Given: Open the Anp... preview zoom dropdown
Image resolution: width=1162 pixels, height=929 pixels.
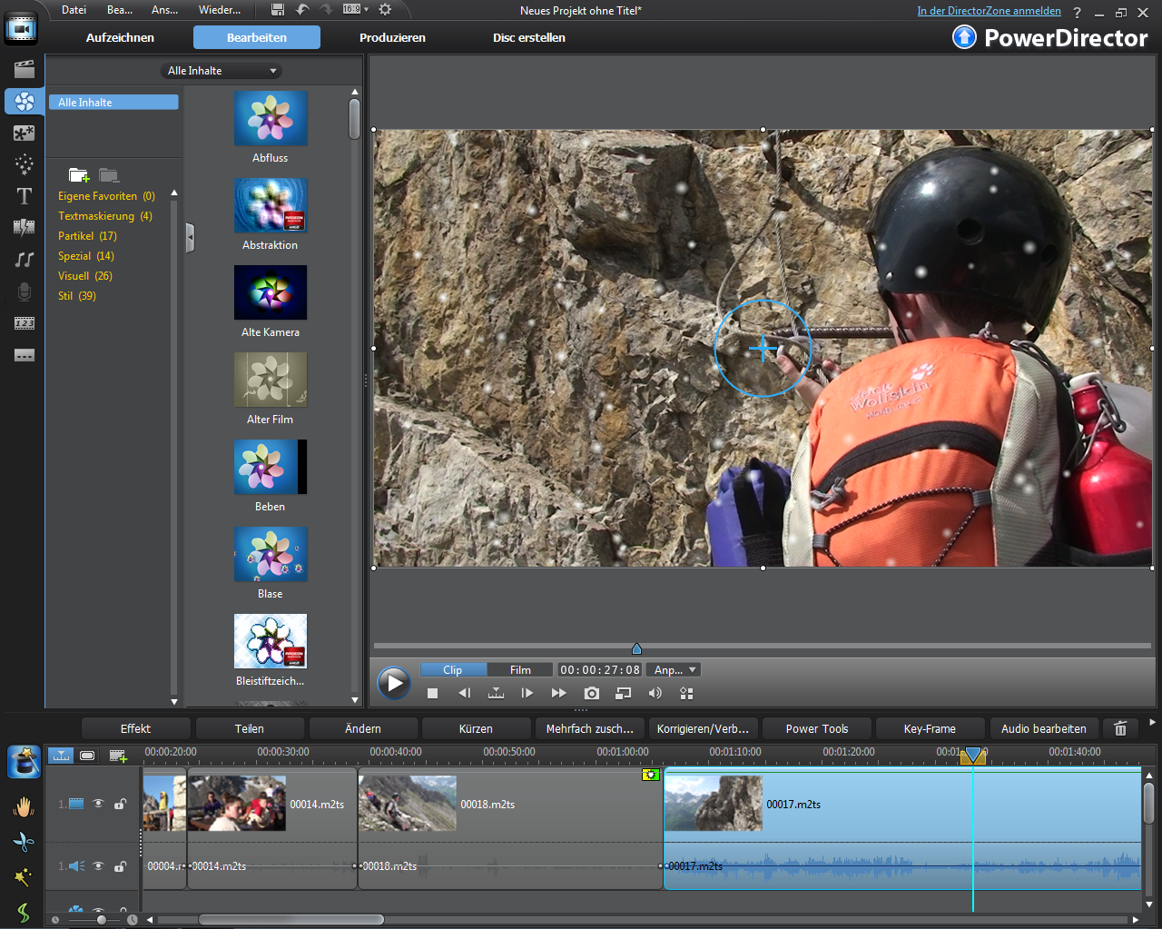Looking at the screenshot, I should tap(675, 670).
